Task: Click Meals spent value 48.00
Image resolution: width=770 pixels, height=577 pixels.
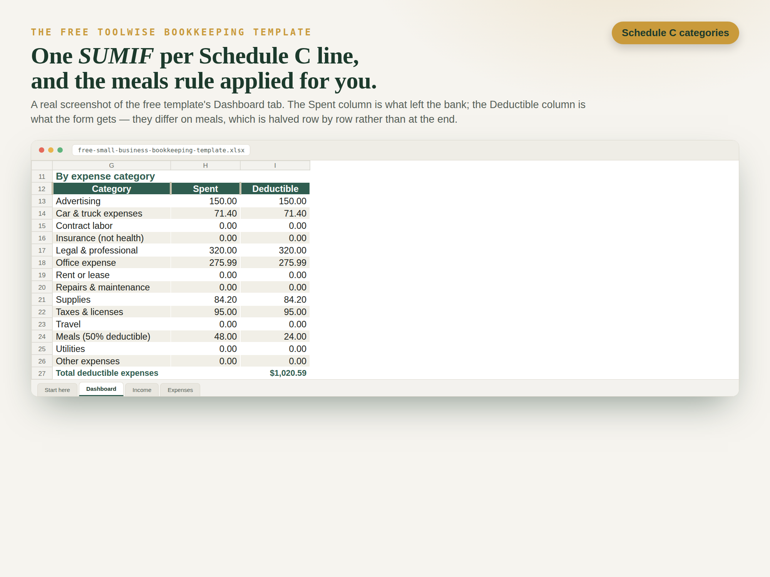Action: tap(206, 337)
